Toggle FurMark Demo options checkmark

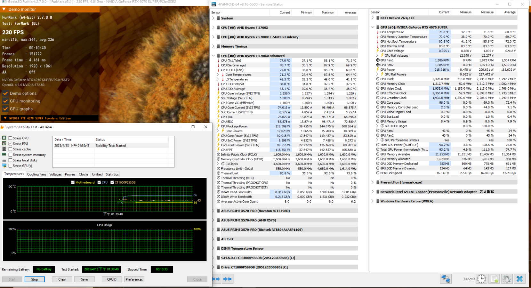tap(5, 93)
